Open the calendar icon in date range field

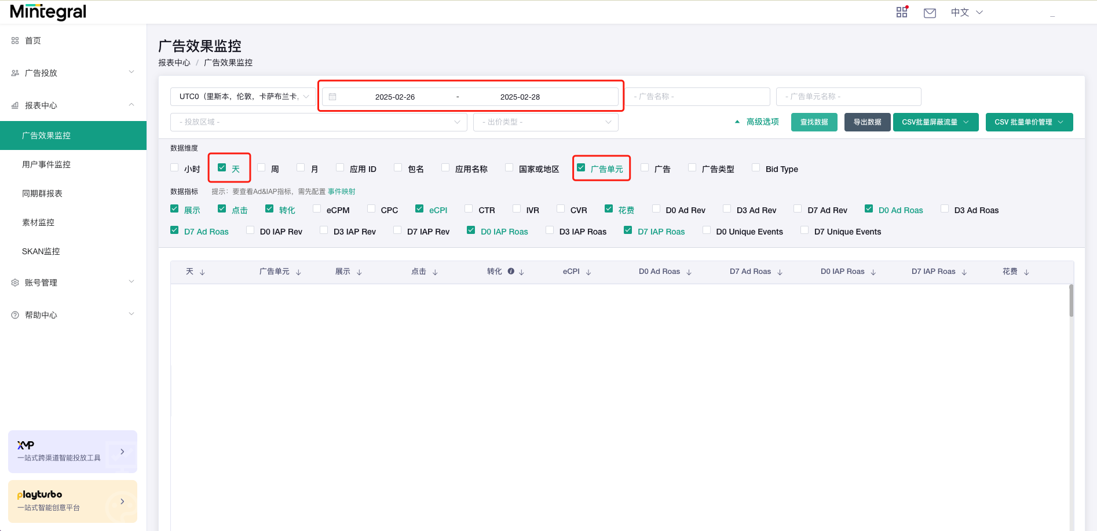tap(332, 97)
